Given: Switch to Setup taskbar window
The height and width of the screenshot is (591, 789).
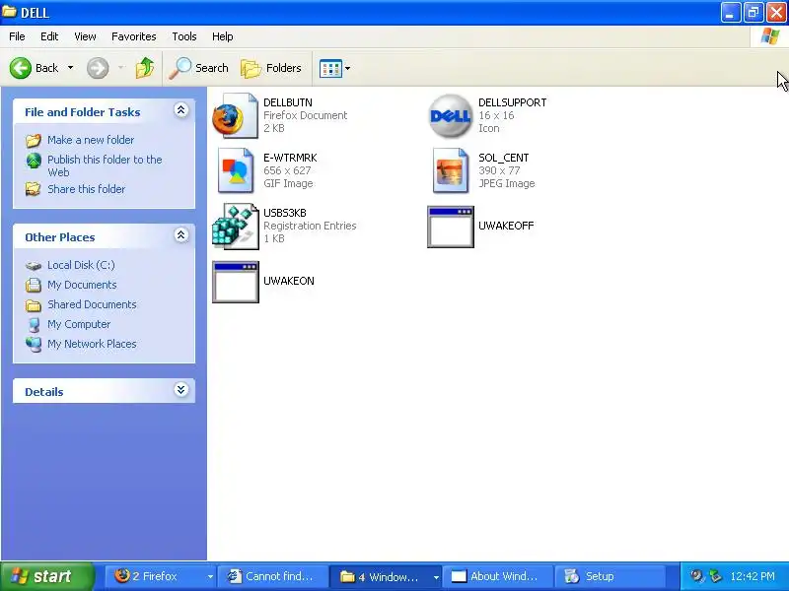Looking at the screenshot, I should 610,576.
